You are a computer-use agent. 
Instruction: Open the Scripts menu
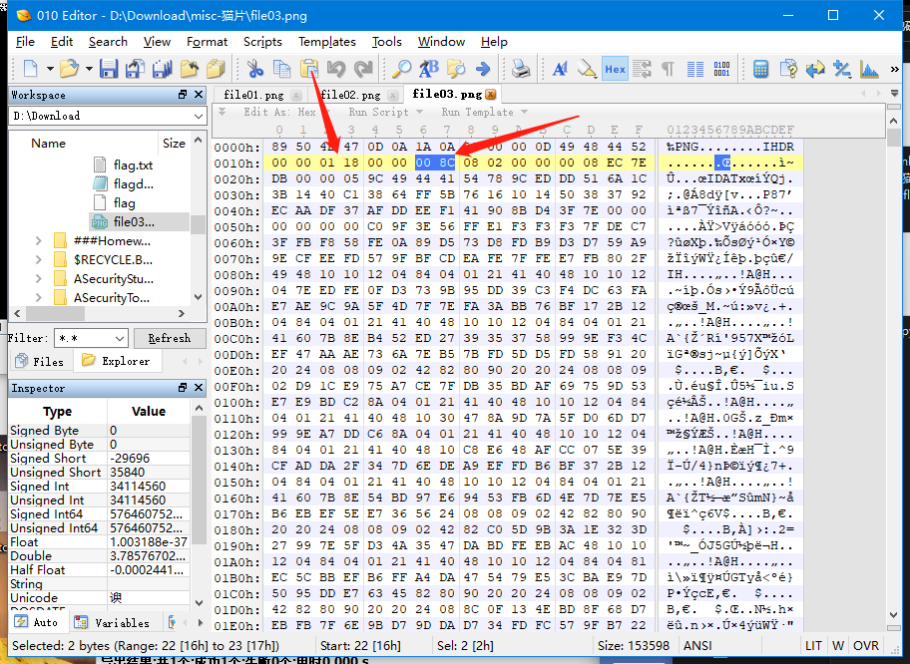[262, 42]
